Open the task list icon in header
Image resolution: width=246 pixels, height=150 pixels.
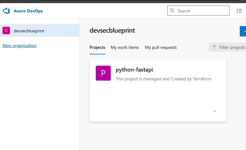click(x=239, y=11)
